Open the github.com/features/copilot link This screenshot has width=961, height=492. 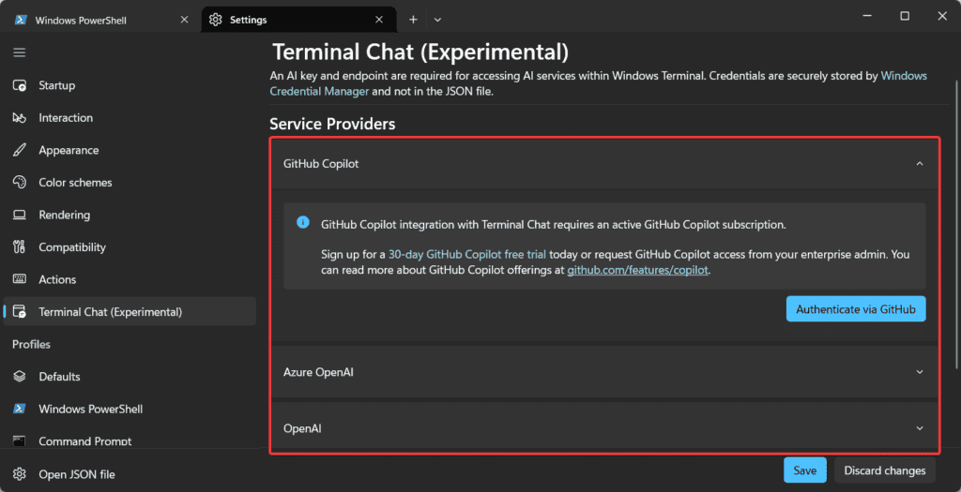click(638, 270)
